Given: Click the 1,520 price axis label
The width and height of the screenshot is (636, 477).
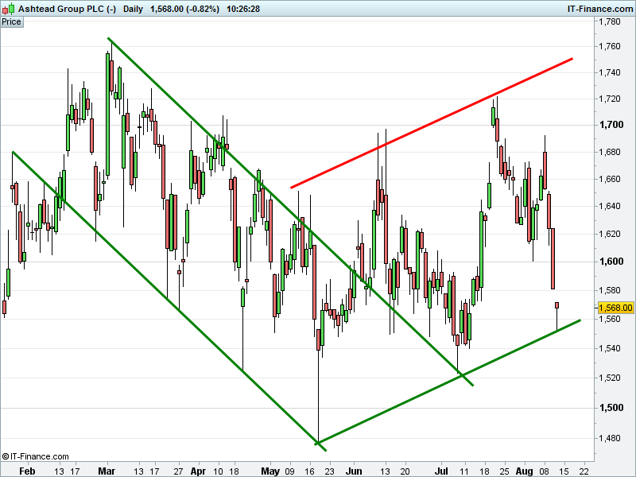Looking at the screenshot, I should (610, 378).
